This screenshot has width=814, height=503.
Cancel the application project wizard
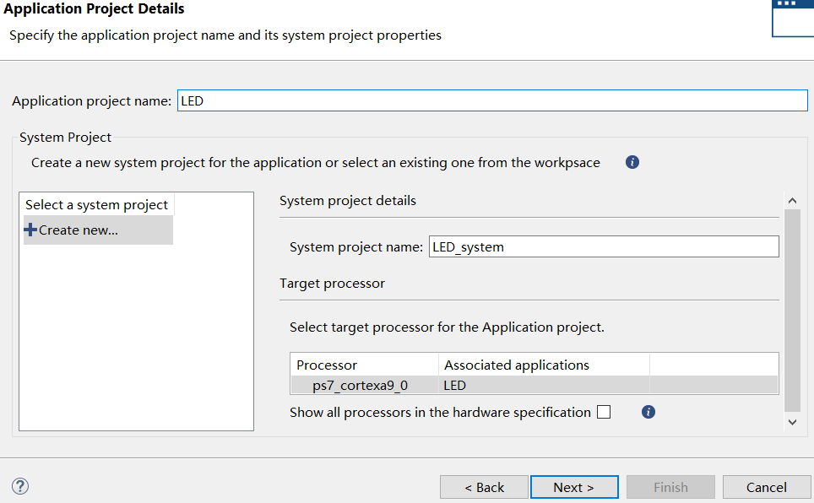(x=766, y=487)
